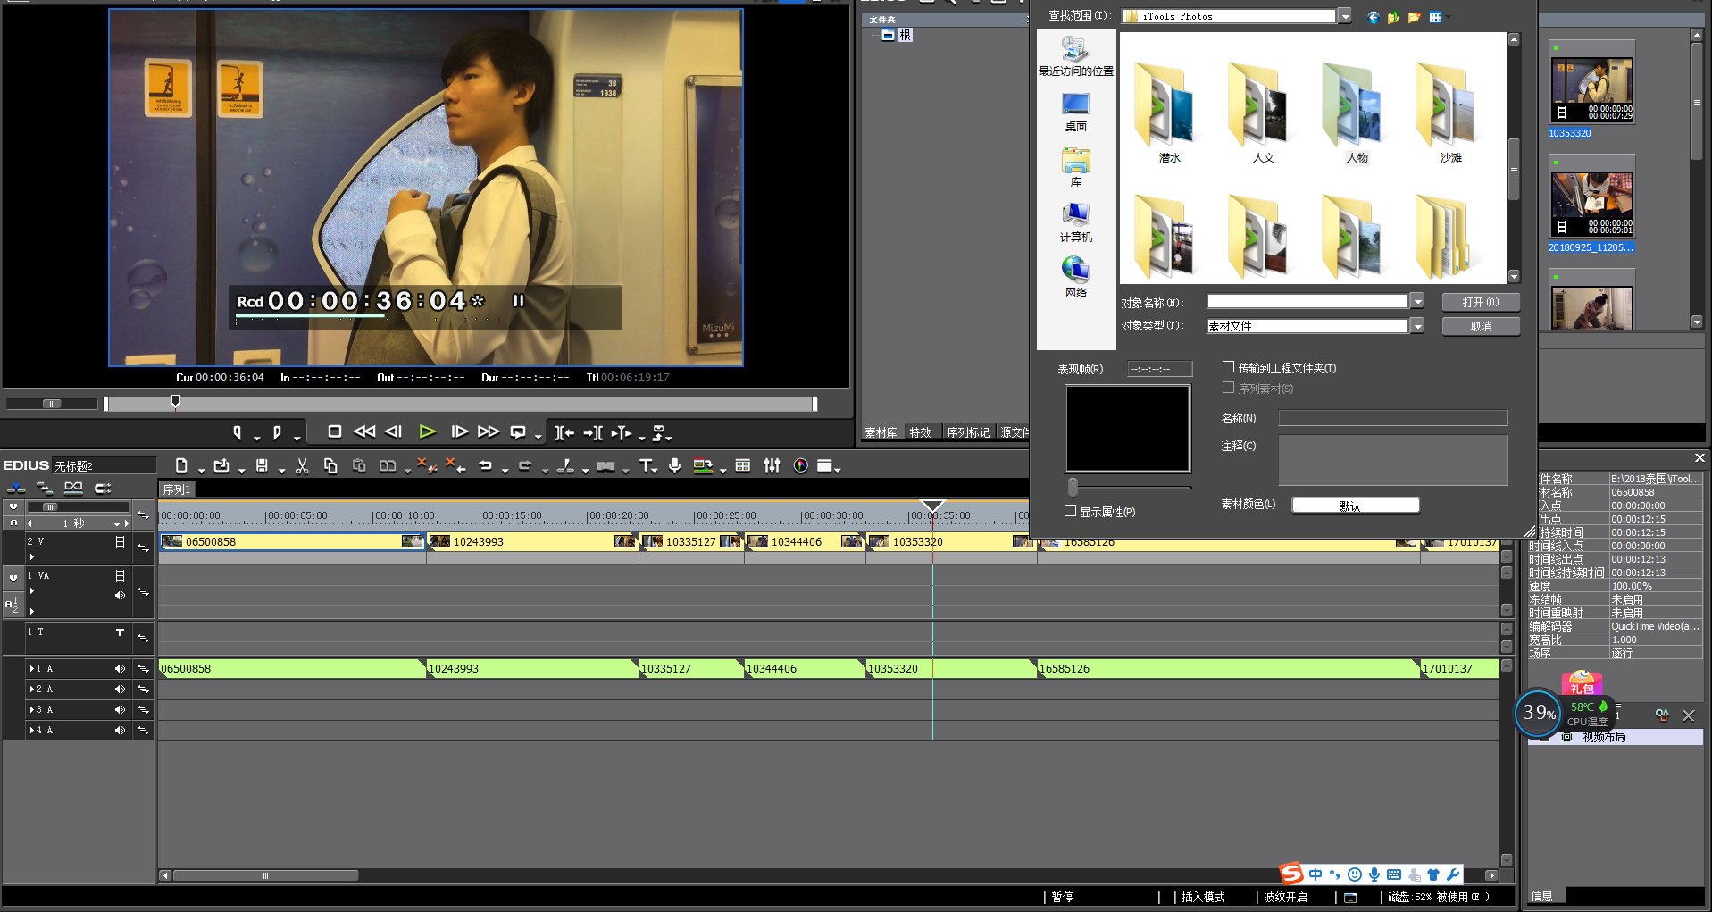Click the Stop playback icon

pyautogui.click(x=335, y=432)
